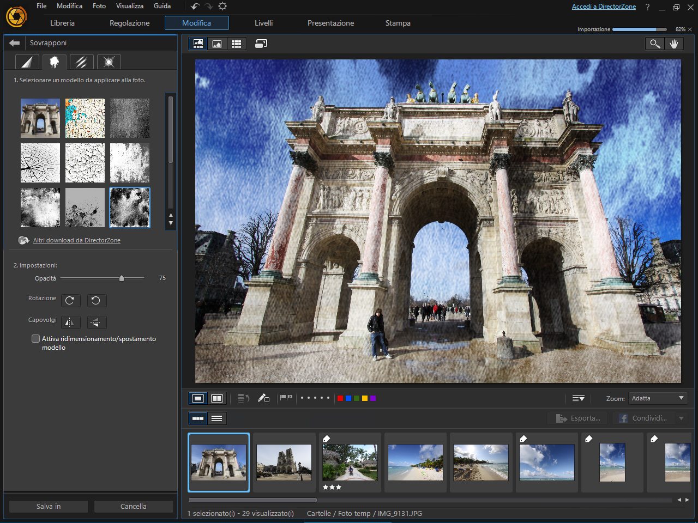Select the hand pan tool
Image resolution: width=698 pixels, height=523 pixels.
coord(674,44)
